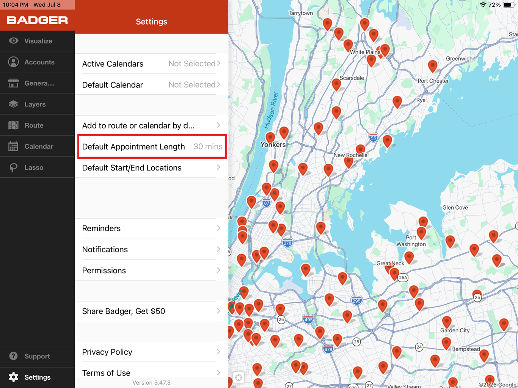The height and width of the screenshot is (388, 518).
Task: Open the Calendar section
Action: [38, 146]
